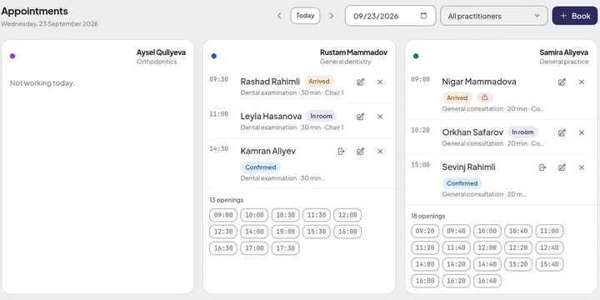Select Rustam Mammadov's 10:30 opening
600x300 pixels.
286,215
